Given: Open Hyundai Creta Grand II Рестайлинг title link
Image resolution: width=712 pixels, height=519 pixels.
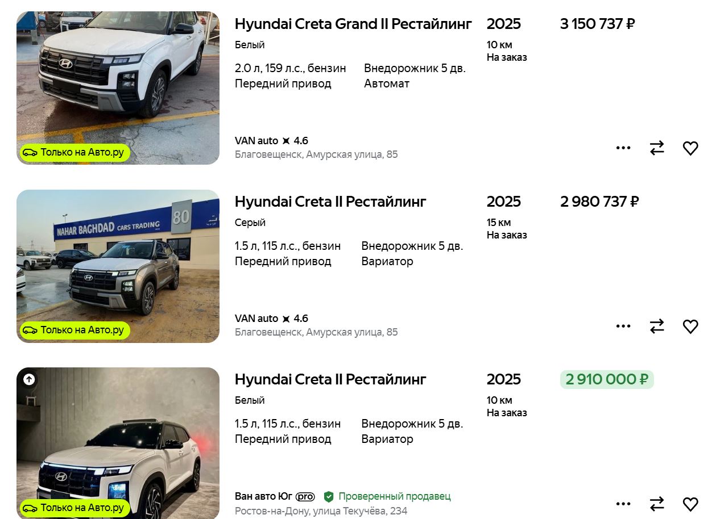Looking at the screenshot, I should tap(353, 24).
